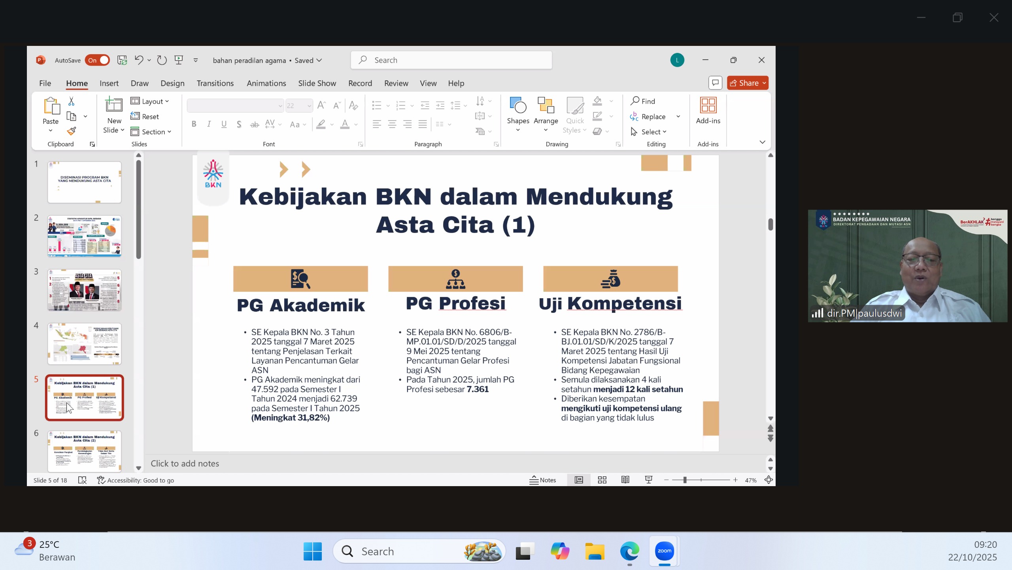Screen dimensions: 1012x570
Task: Click the Share button
Action: point(747,83)
